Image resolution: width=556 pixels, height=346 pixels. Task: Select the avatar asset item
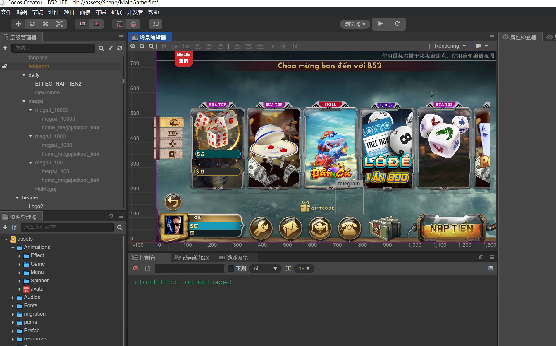click(x=38, y=289)
